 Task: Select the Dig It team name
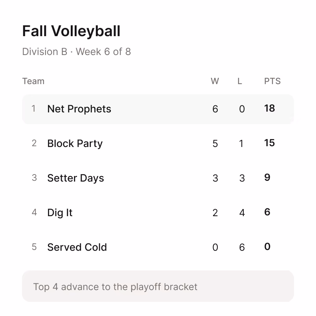(x=60, y=213)
